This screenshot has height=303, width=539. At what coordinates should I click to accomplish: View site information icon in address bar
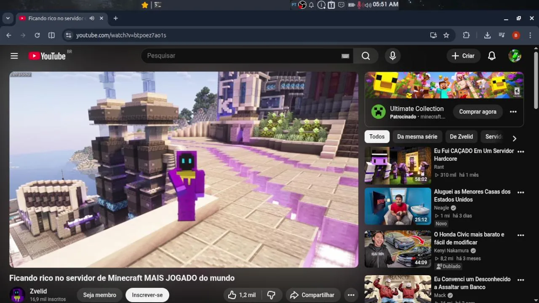pyautogui.click(x=69, y=35)
